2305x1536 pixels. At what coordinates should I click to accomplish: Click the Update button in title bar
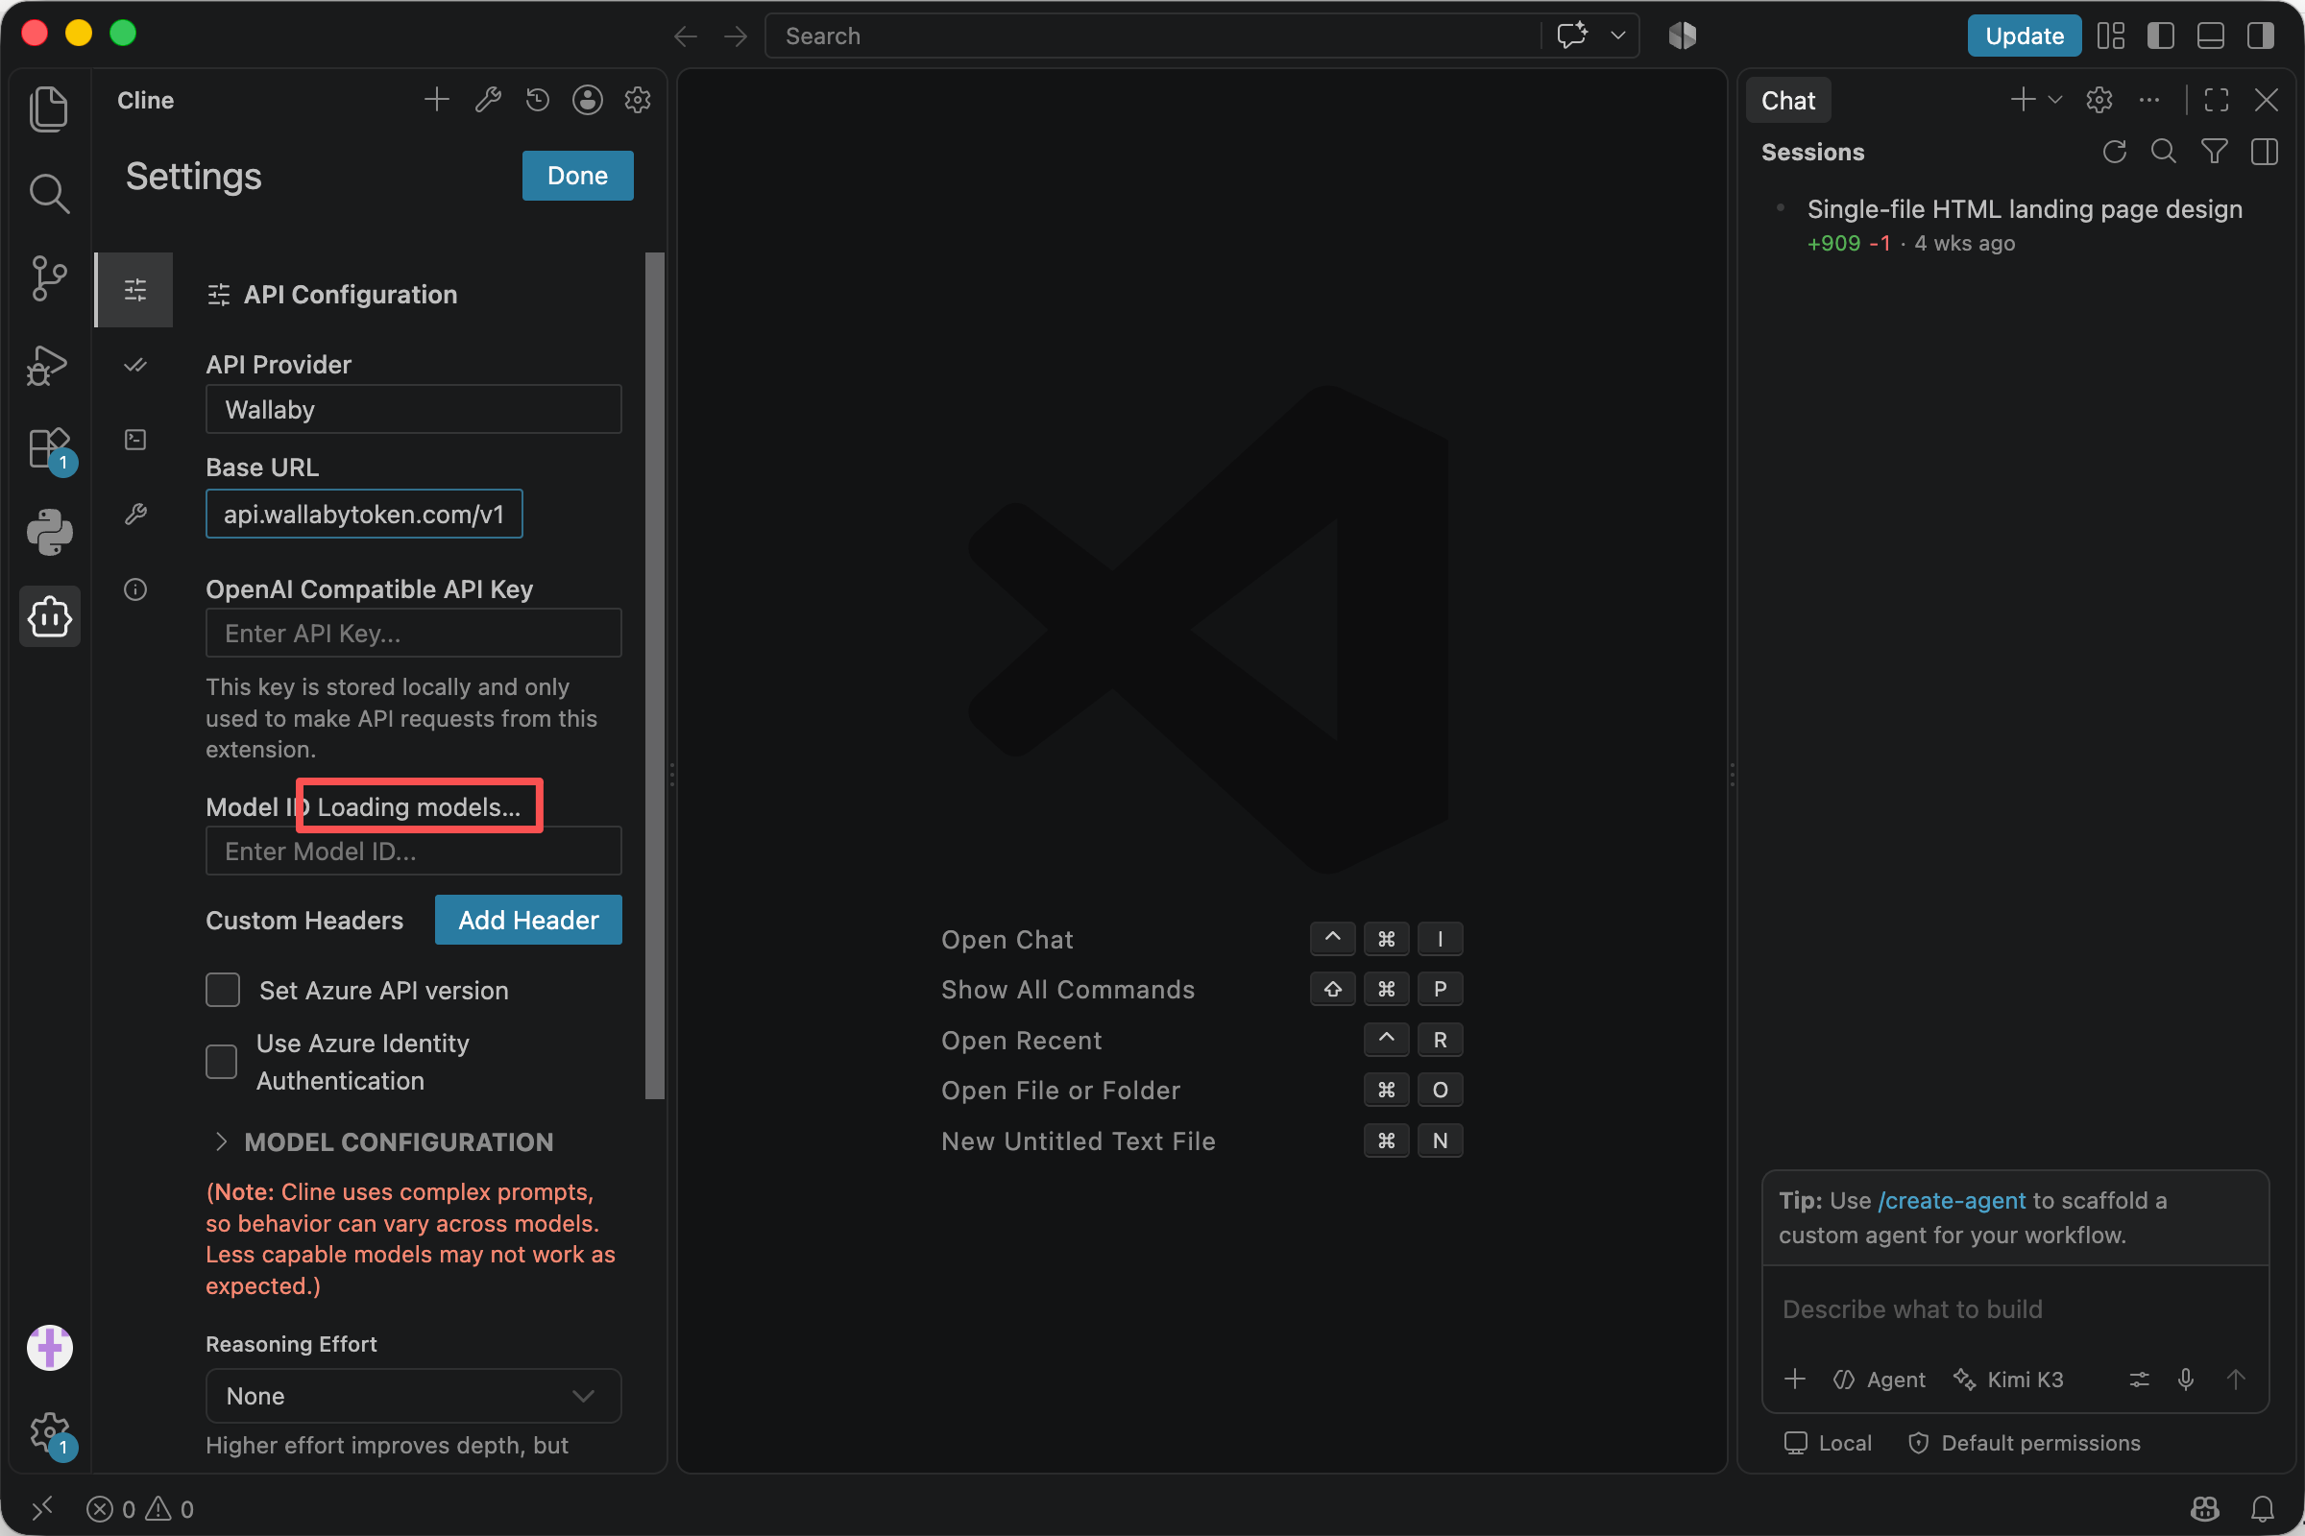click(2024, 36)
